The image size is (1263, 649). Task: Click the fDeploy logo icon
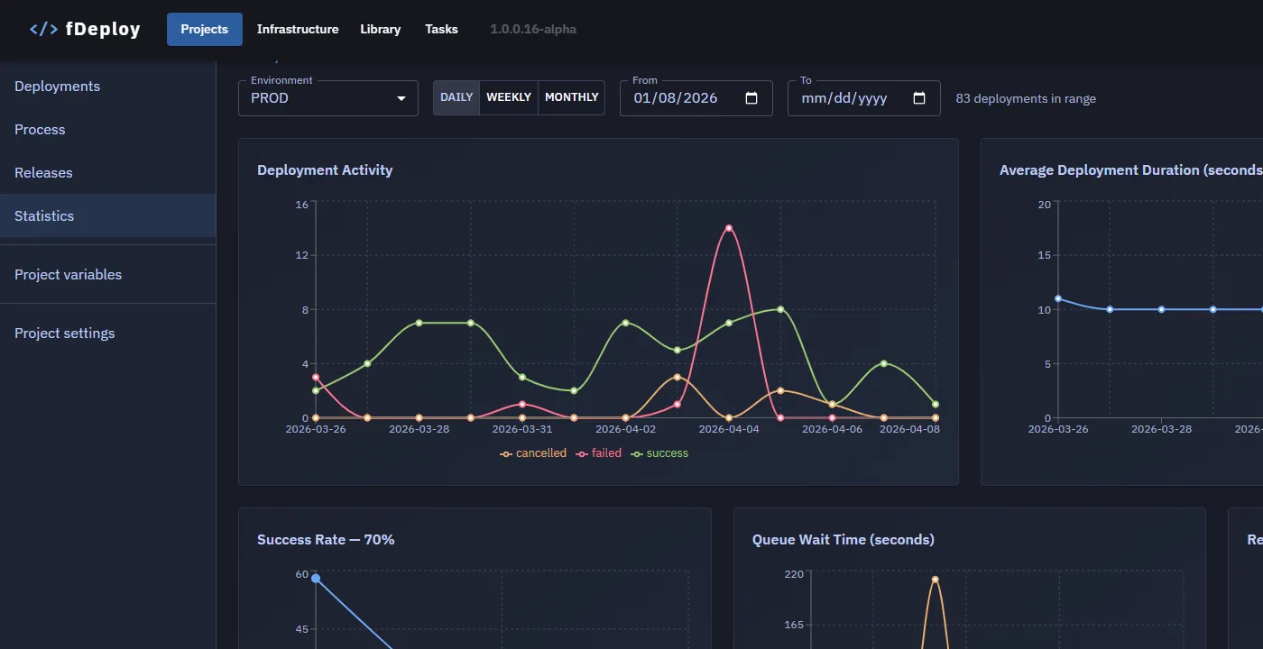click(43, 29)
